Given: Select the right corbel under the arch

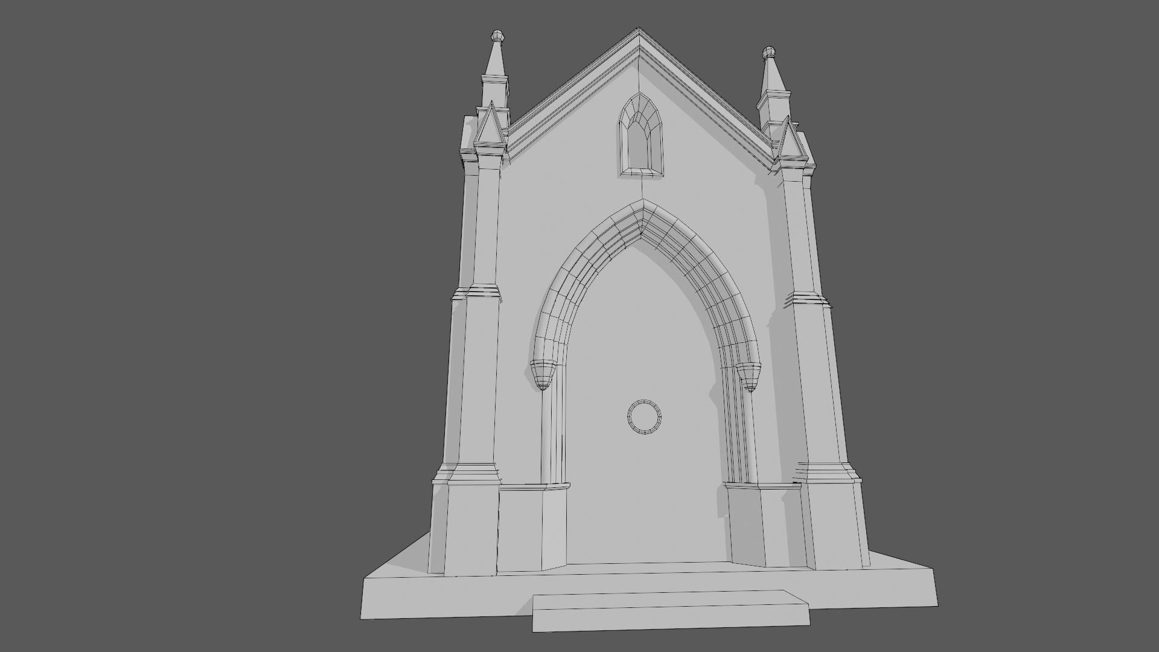Looking at the screenshot, I should click(x=749, y=376).
